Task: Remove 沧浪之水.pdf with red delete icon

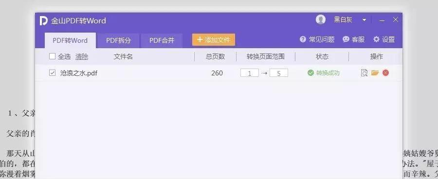Action: click(386, 73)
